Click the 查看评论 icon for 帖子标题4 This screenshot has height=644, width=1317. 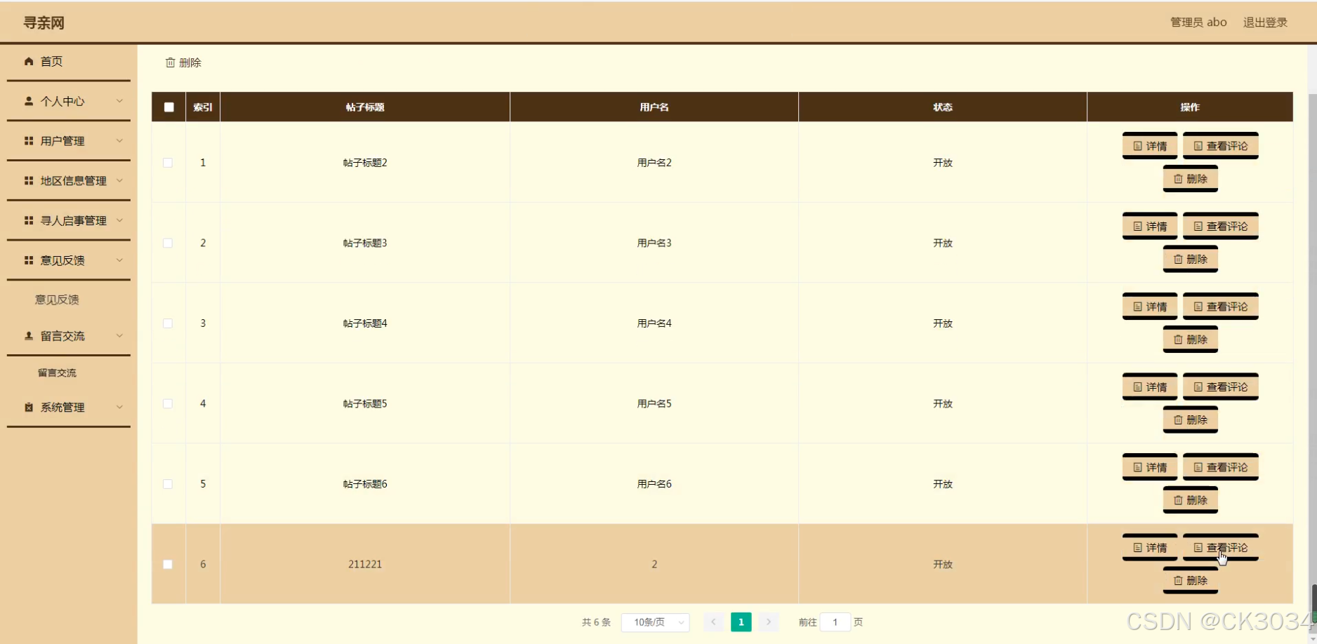tap(1198, 307)
